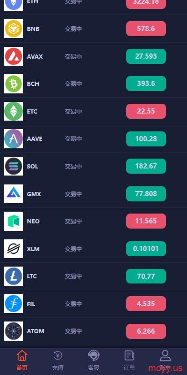Tap the Cosmos ATOM logo

[14, 331]
